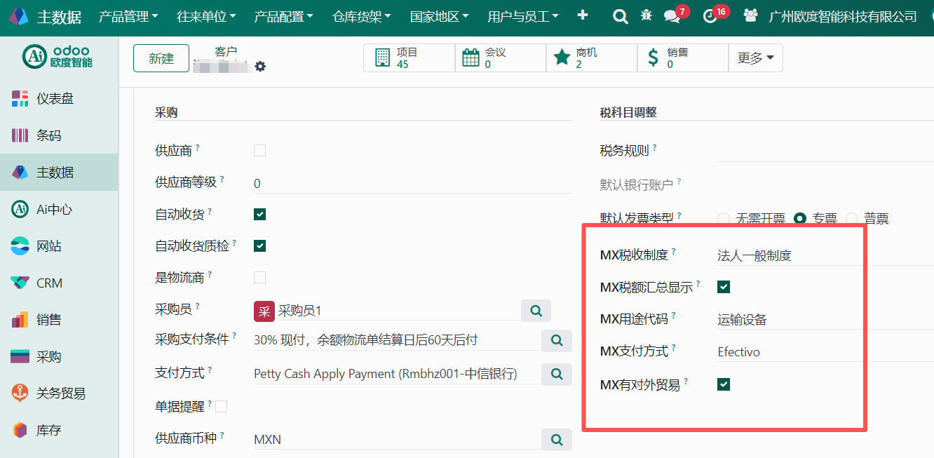Viewport: 934px width, 458px height.
Task: Click the 采购支付条件 search magnifier button
Action: click(x=557, y=340)
